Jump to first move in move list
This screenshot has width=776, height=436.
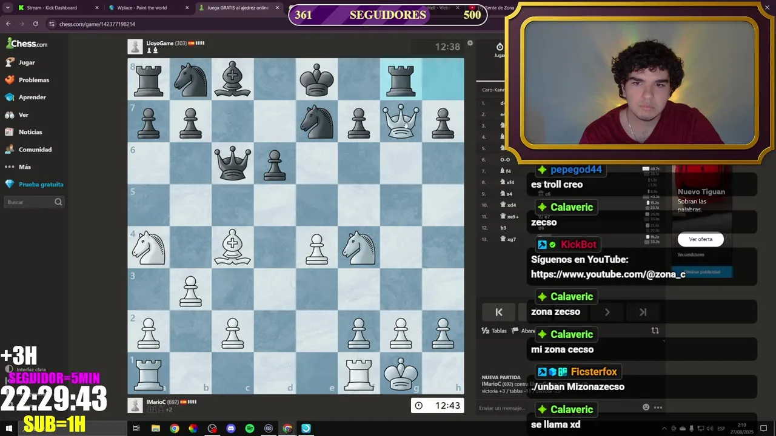tap(499, 312)
